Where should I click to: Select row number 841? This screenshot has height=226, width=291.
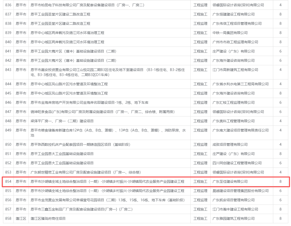click(8, 51)
